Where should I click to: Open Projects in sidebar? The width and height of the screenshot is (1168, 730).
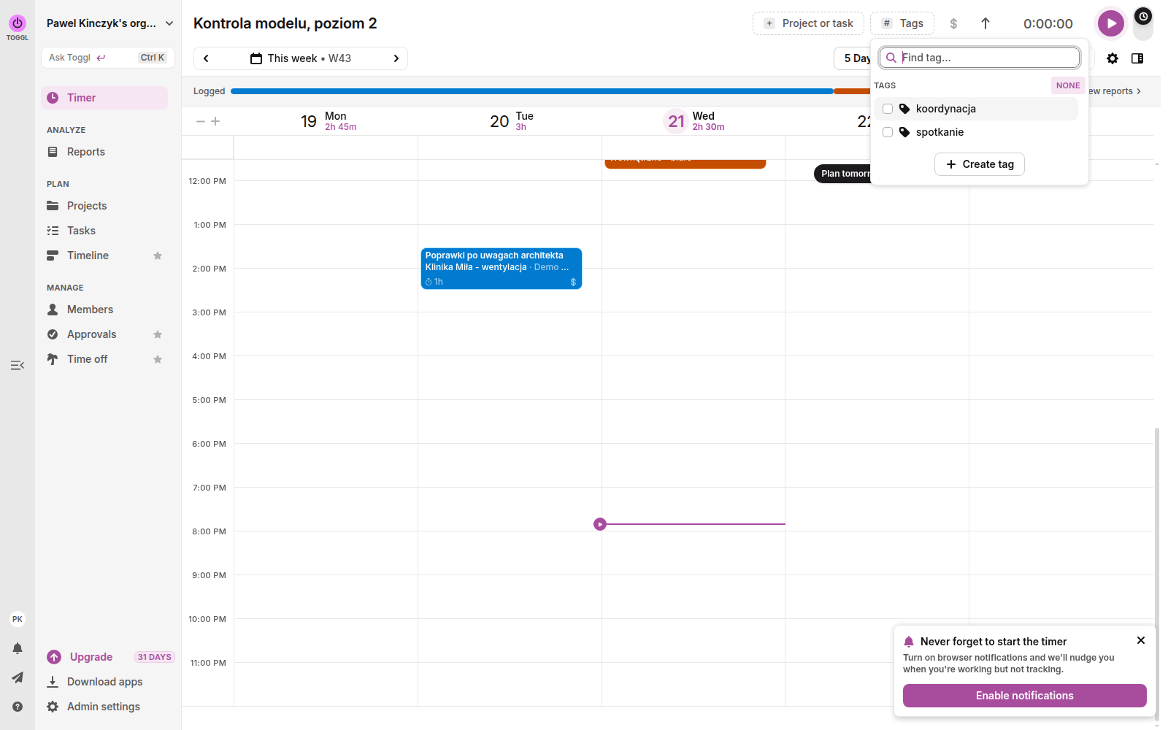point(104,206)
